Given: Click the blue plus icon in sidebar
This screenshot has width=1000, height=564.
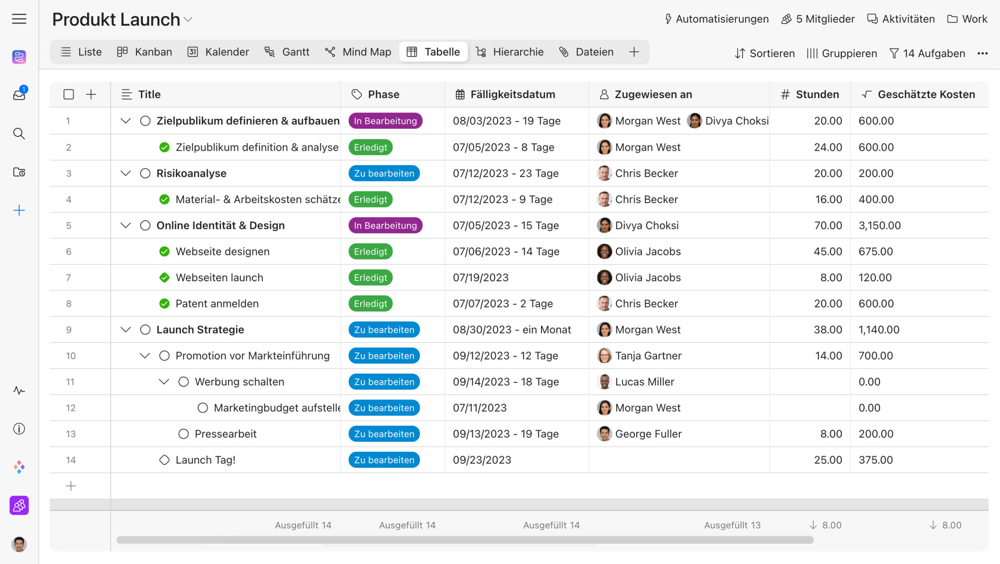Looking at the screenshot, I should click(19, 211).
